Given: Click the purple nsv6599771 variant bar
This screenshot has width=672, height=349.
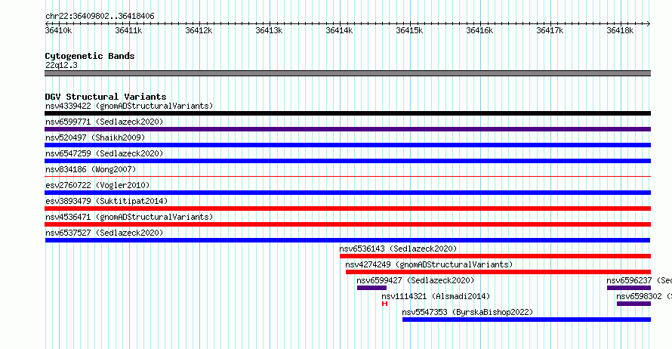Looking at the screenshot, I should coord(347,129).
